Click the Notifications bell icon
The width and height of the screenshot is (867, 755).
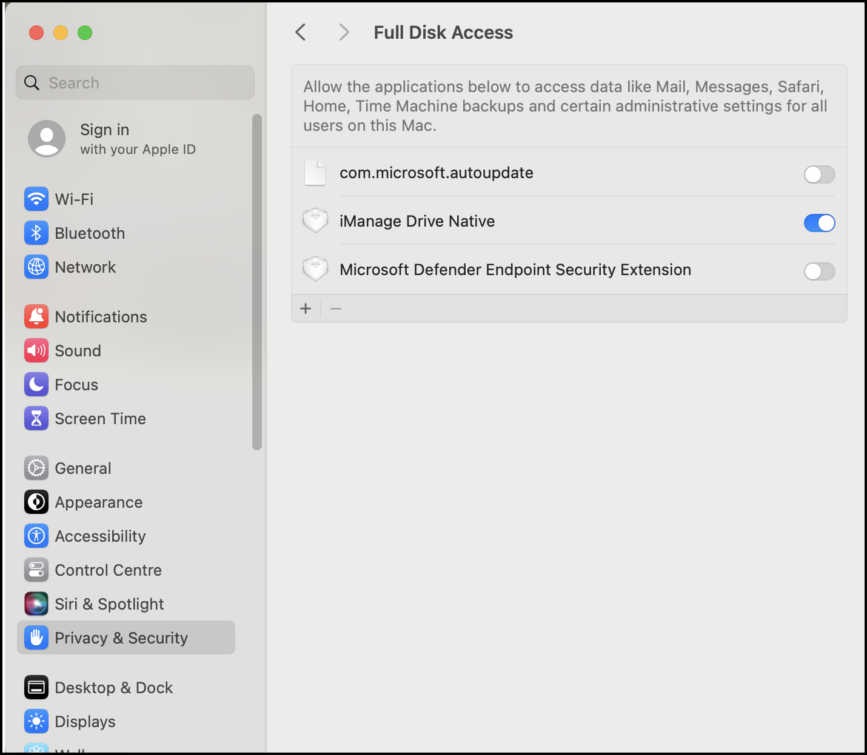coord(36,316)
